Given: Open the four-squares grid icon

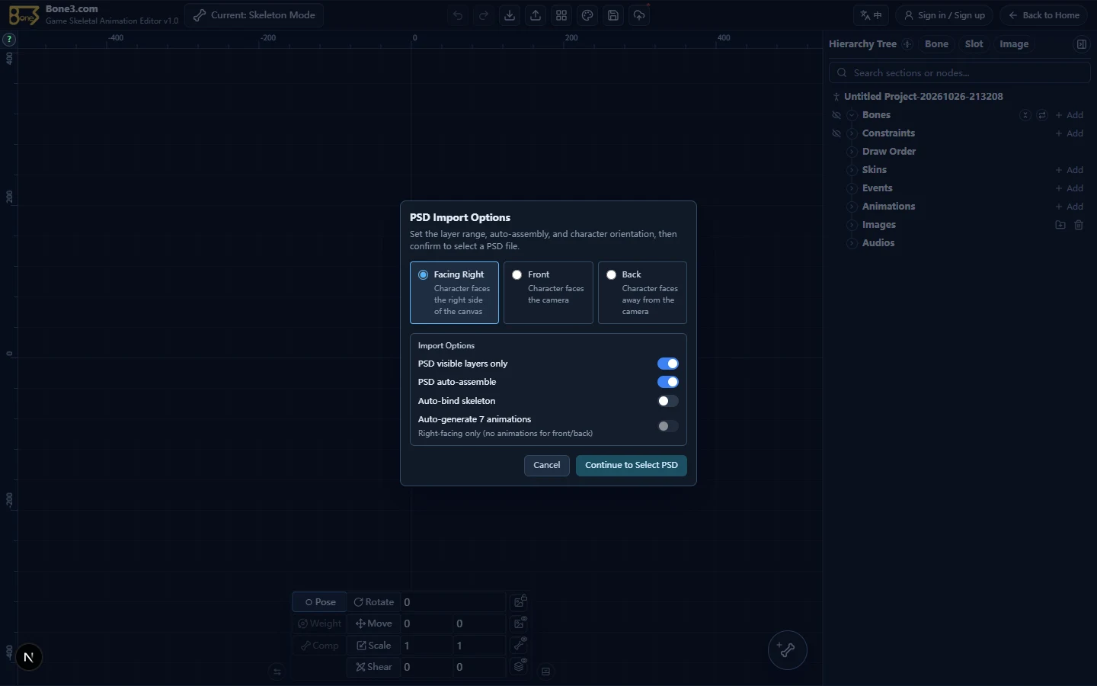Looking at the screenshot, I should click(561, 15).
